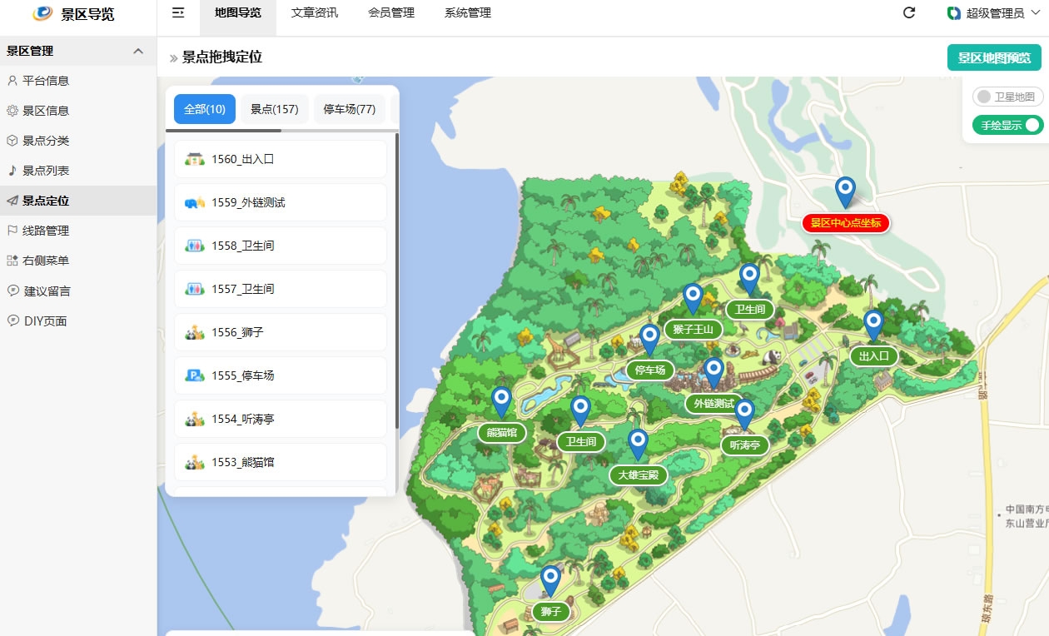Click the 平台信息 person icon
Image resolution: width=1049 pixels, height=636 pixels.
pos(12,81)
